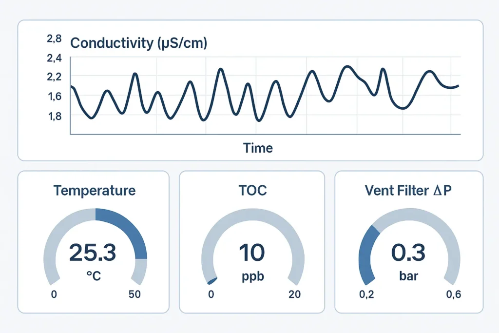Select the 25.3 temperature reading
This screenshot has height=333, width=499.
93,252
